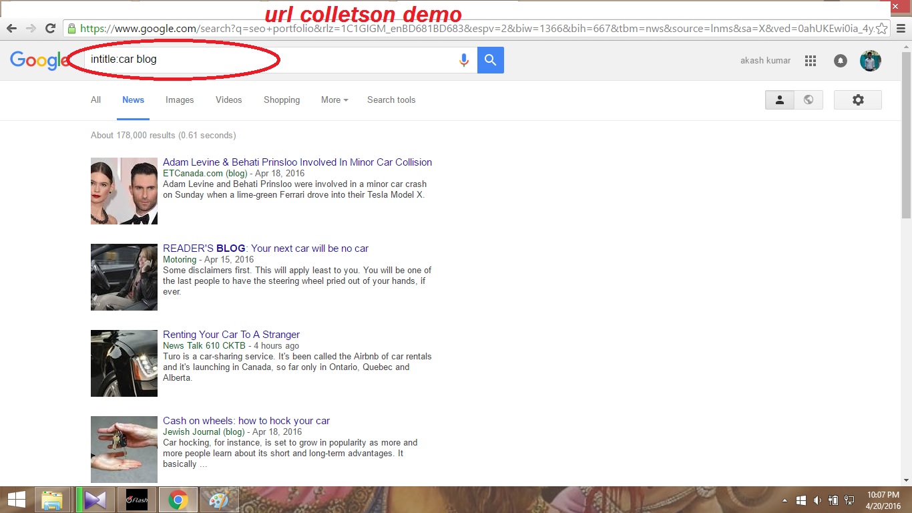
Task: Open Flash taskbar application
Action: click(x=136, y=500)
